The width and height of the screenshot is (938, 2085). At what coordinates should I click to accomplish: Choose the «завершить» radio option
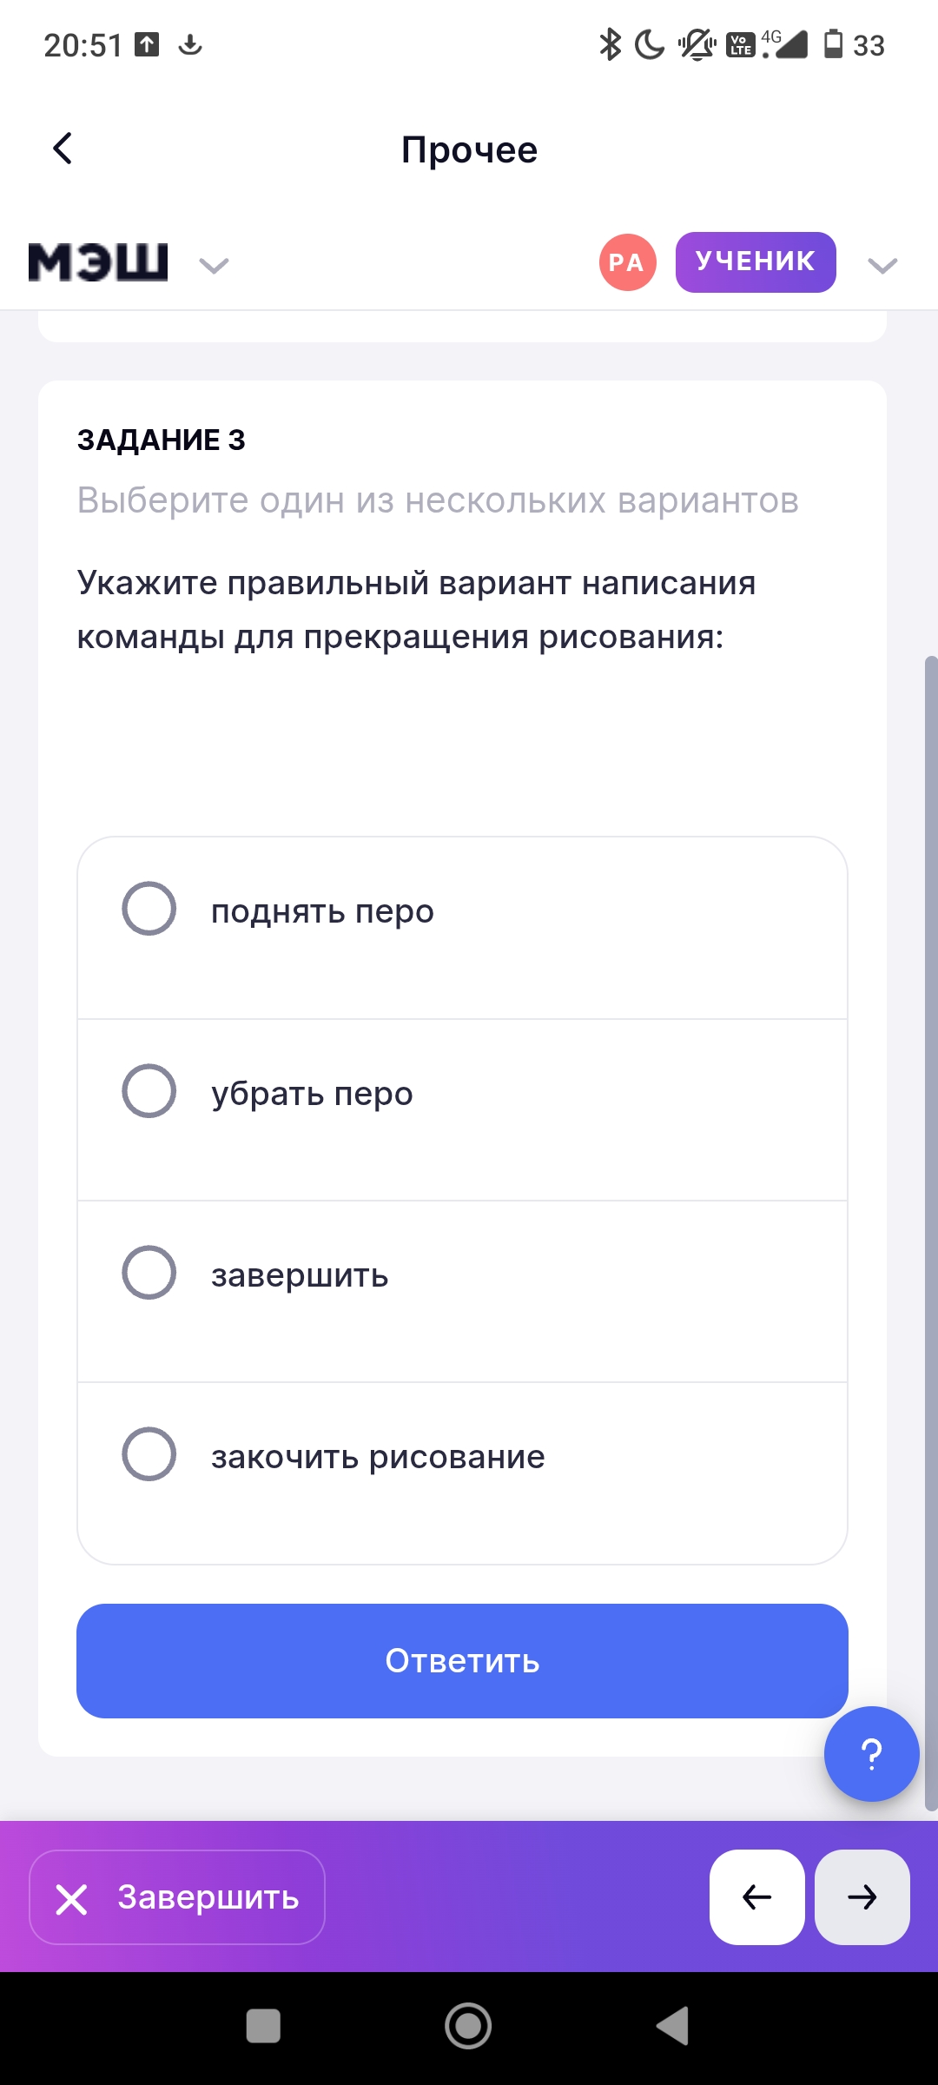[149, 1273]
